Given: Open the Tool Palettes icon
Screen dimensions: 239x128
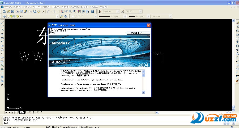Looking at the screenshot, I should click(87, 12).
